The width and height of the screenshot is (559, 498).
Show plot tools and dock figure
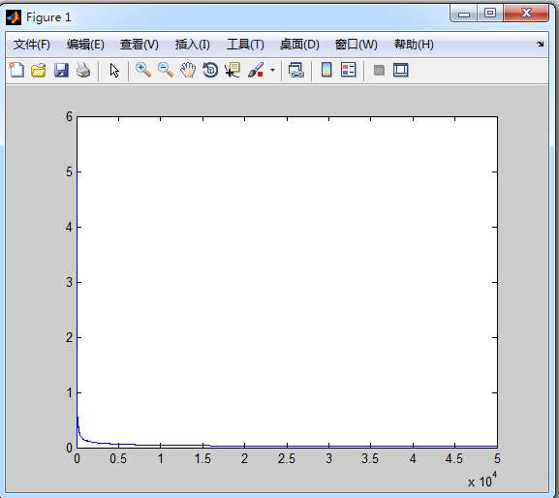pyautogui.click(x=401, y=70)
